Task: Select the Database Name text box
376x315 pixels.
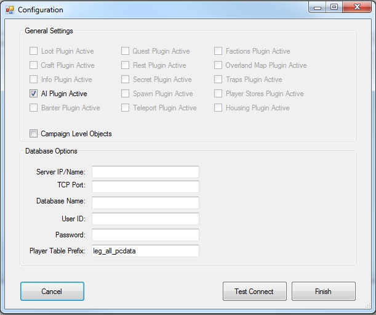Action: click(145, 202)
